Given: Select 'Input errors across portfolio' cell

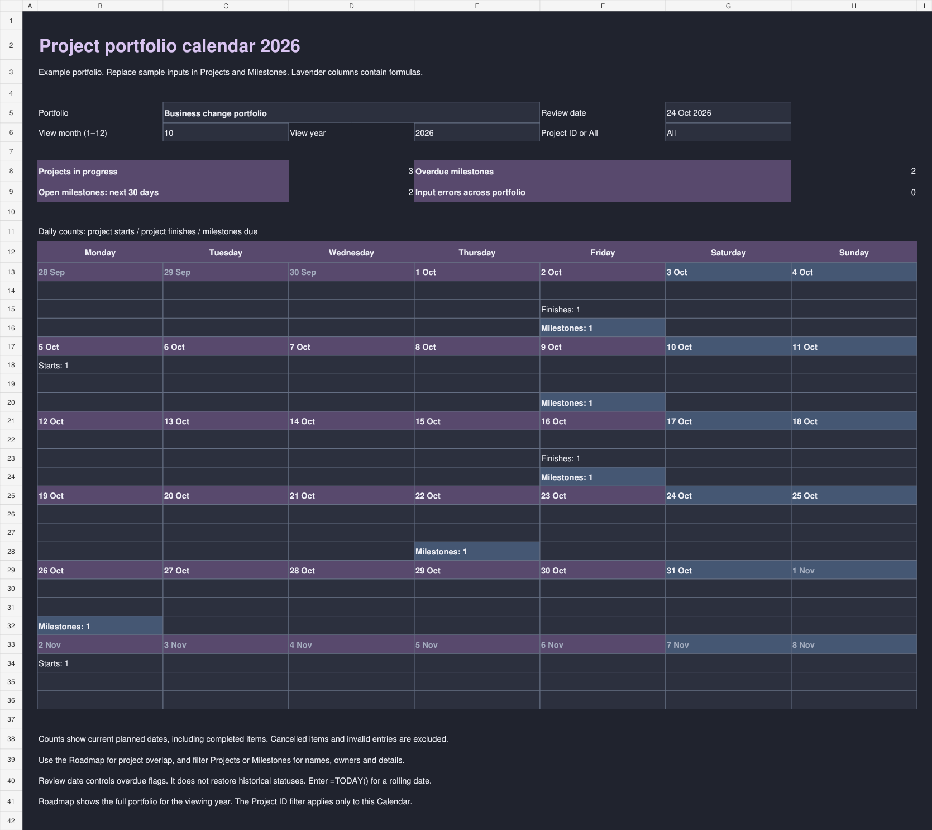Looking at the screenshot, I should (603, 192).
